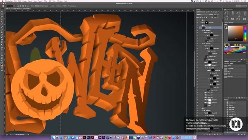Toggle Lock image pixels in Layers panel

(202, 17)
